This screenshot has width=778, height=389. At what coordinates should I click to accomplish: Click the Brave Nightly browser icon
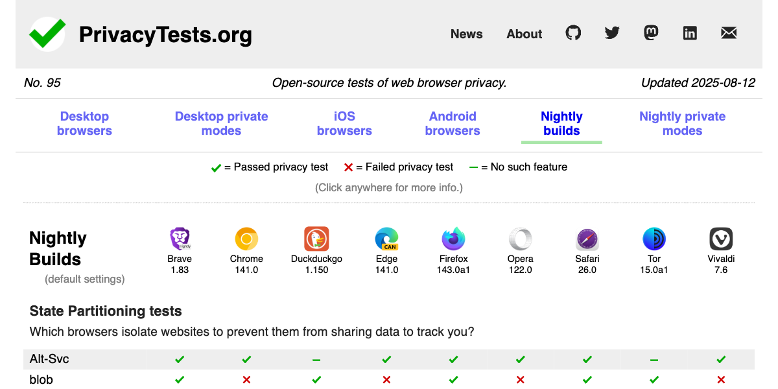click(x=180, y=239)
